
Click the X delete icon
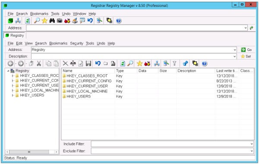66,63
